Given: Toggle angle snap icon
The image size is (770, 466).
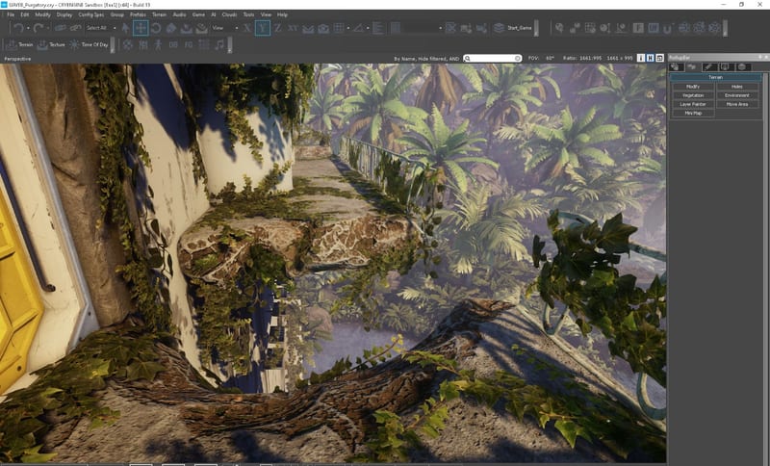Looking at the screenshot, I should click(358, 28).
